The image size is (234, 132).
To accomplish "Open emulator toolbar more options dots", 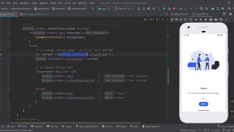I will 226,19.
